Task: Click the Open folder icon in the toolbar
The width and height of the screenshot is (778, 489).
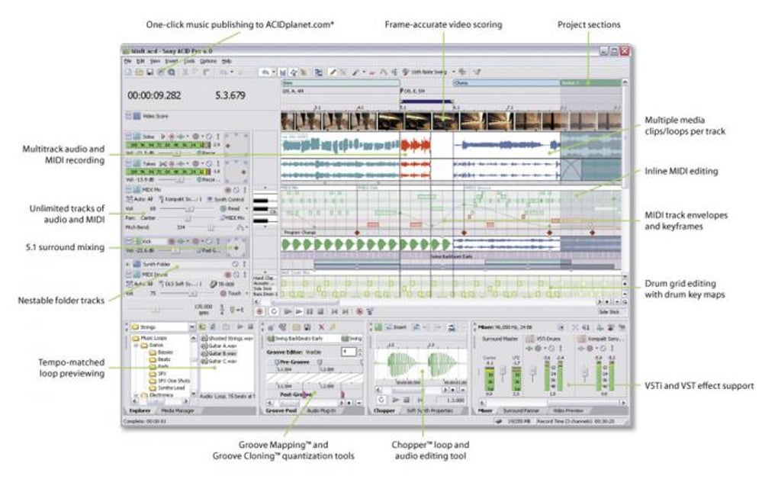Action: [140, 72]
